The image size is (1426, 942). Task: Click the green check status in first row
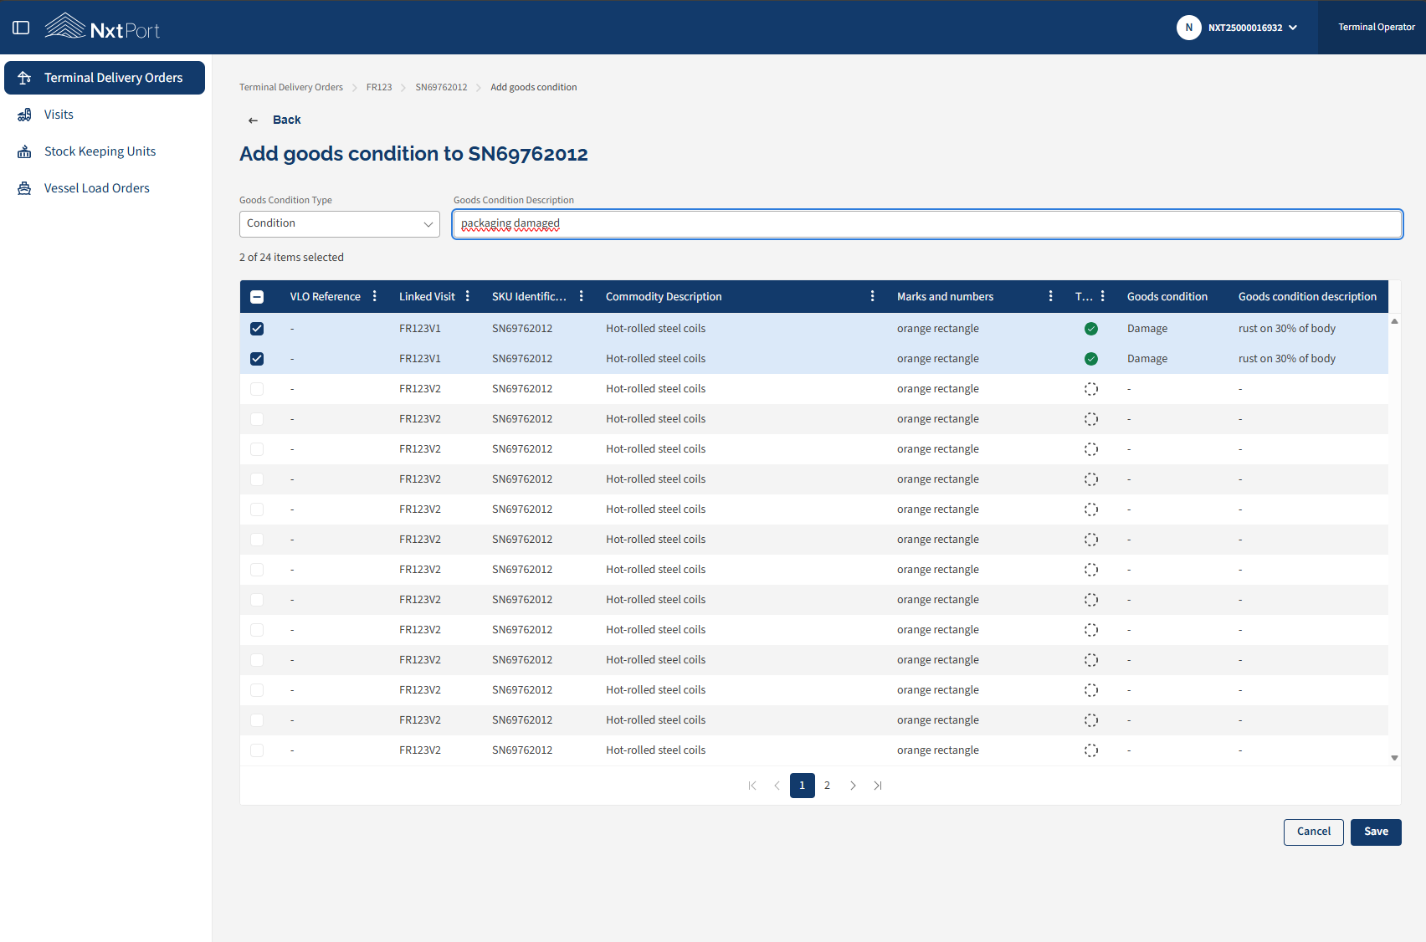[x=1091, y=329]
